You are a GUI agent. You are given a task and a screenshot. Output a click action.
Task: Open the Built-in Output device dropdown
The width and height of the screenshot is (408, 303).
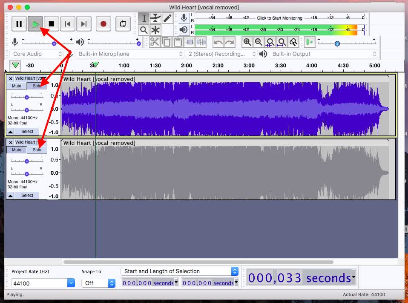point(324,54)
